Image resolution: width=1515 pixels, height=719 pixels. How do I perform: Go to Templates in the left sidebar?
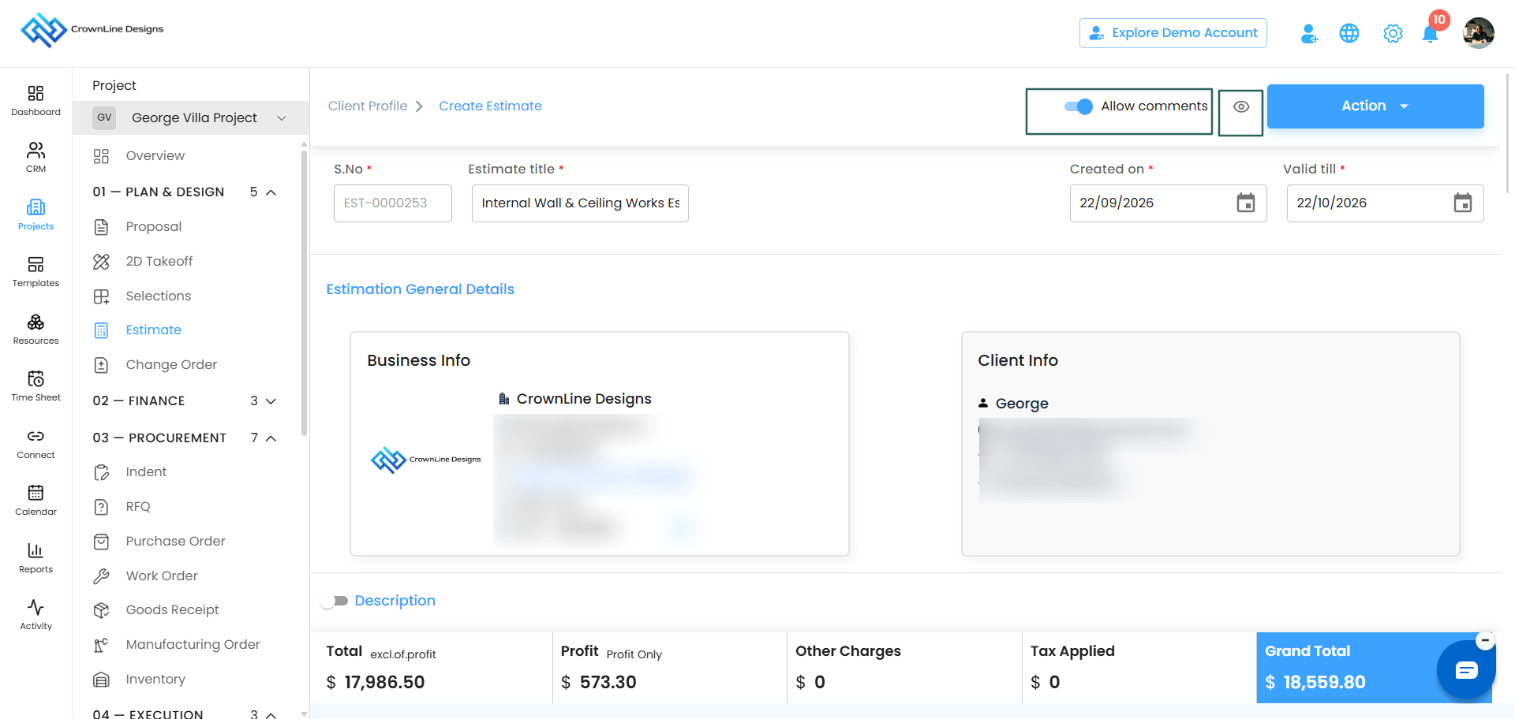[x=36, y=272]
